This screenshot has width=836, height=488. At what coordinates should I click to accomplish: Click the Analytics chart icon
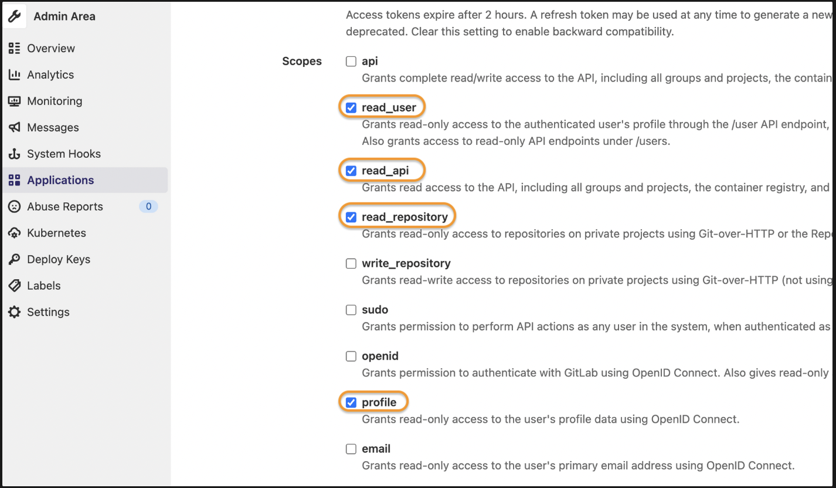pyautogui.click(x=15, y=74)
